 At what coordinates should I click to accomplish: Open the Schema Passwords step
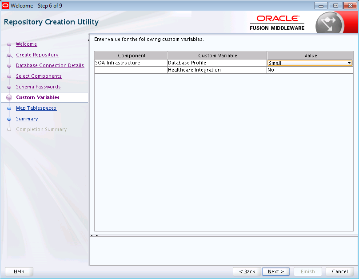(38, 87)
